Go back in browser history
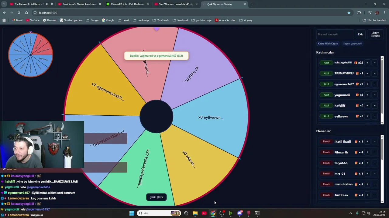The image size is (389, 218). pyautogui.click(x=4, y=13)
